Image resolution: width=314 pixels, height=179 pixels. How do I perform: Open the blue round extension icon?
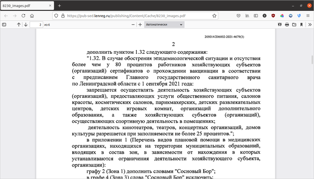(291, 16)
